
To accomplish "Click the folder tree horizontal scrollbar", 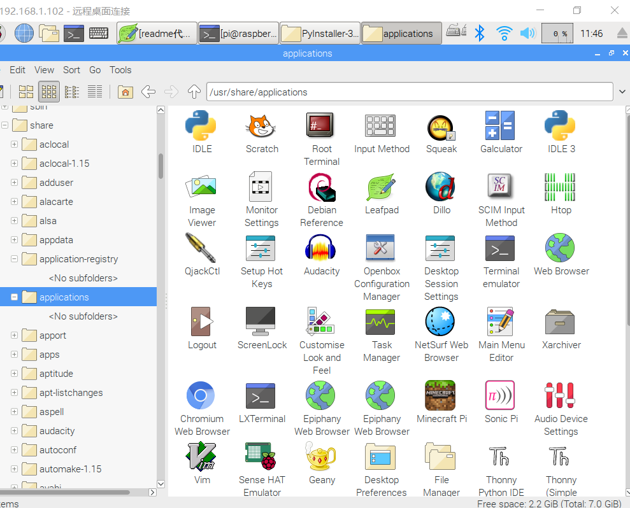I will point(64,492).
